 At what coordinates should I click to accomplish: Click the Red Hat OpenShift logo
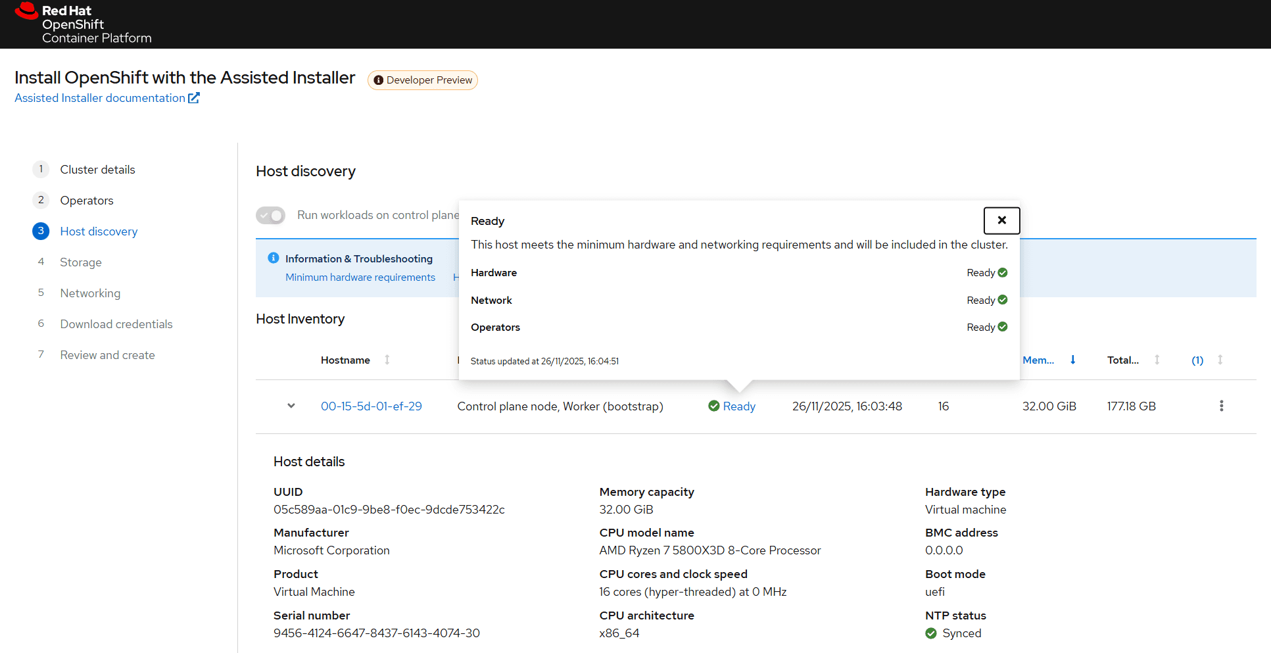click(x=83, y=24)
